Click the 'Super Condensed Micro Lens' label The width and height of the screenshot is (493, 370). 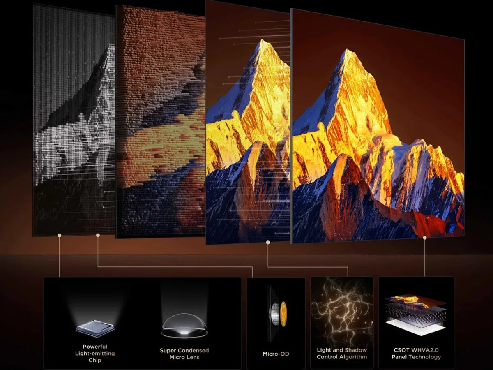pyautogui.click(x=184, y=354)
